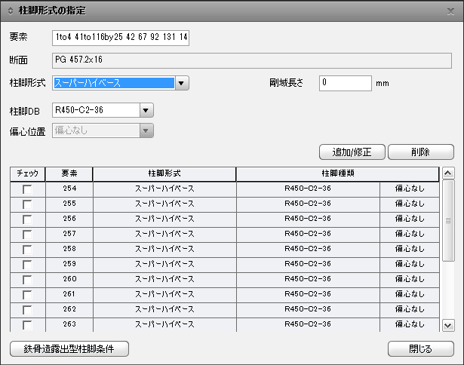Click the 要素 input field

tap(121, 38)
